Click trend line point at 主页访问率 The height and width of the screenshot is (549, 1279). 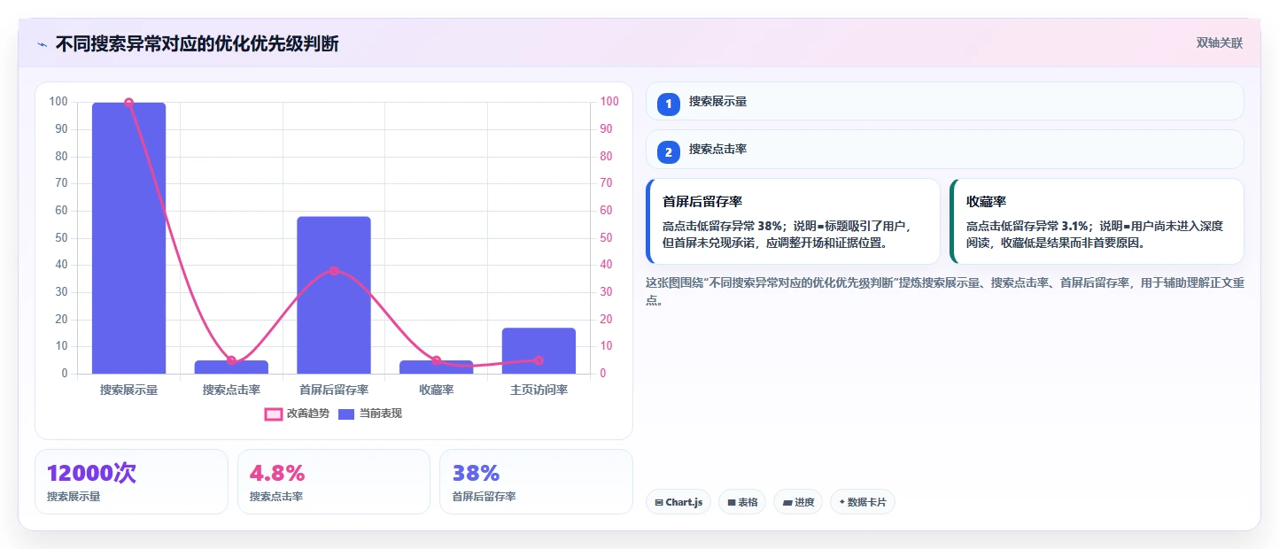tap(539, 360)
